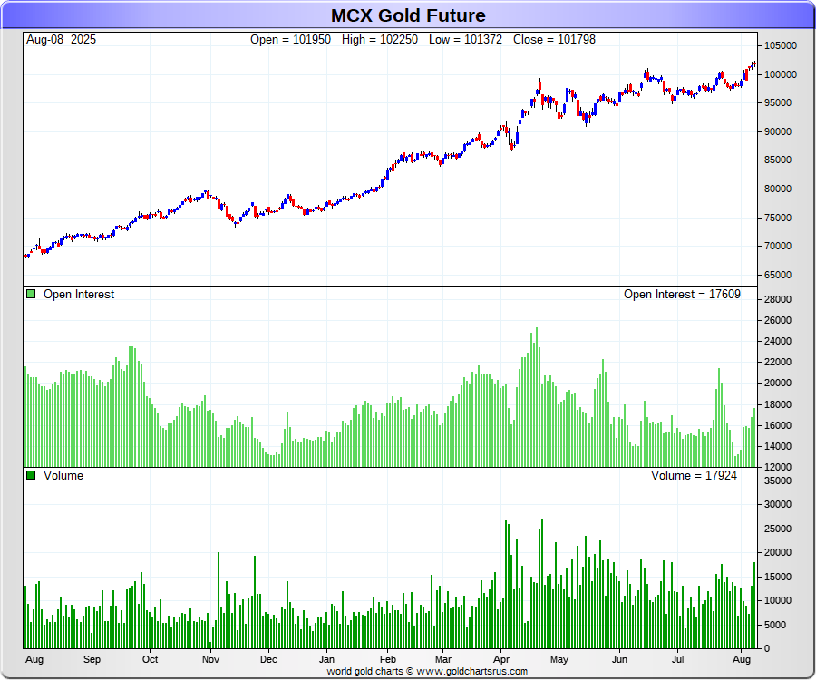Screen dimensions: 816x680
Task: Click the 80000 price axis label
Action: point(778,189)
